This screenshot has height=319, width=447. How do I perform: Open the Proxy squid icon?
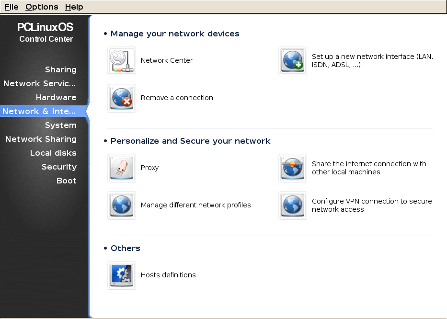click(x=122, y=168)
